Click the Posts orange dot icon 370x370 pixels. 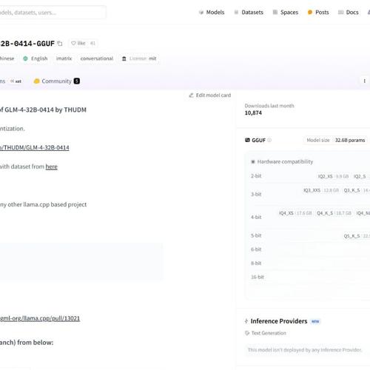coord(310,13)
